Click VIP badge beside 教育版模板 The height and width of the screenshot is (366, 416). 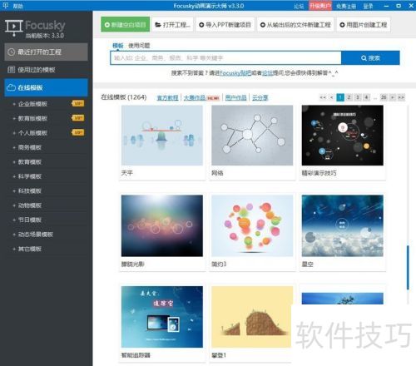click(78, 118)
